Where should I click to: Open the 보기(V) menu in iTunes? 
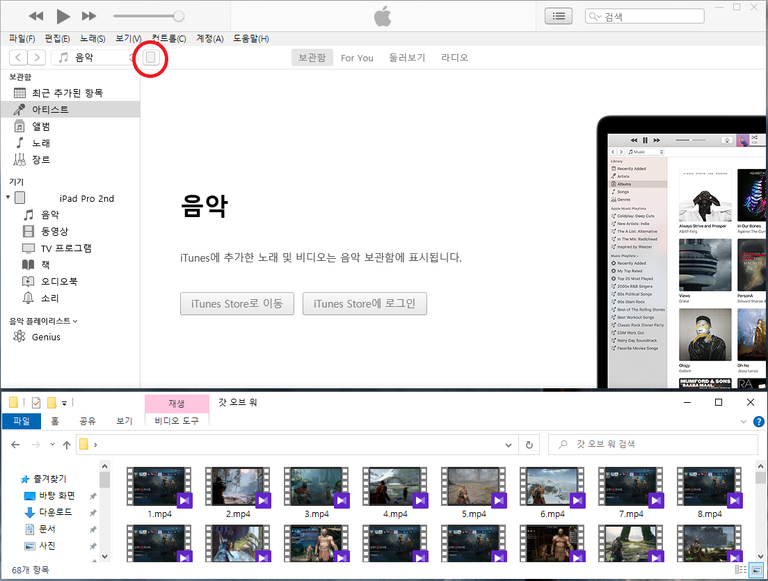point(128,39)
